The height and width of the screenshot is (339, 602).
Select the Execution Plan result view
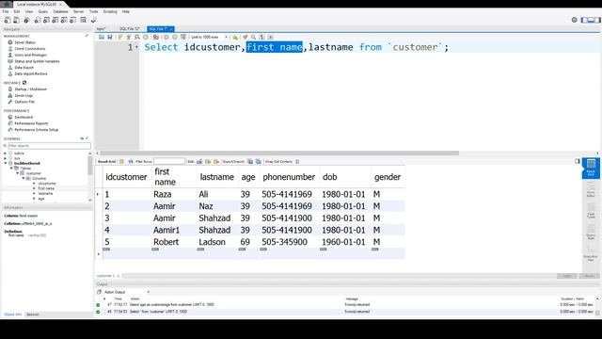pyautogui.click(x=591, y=253)
